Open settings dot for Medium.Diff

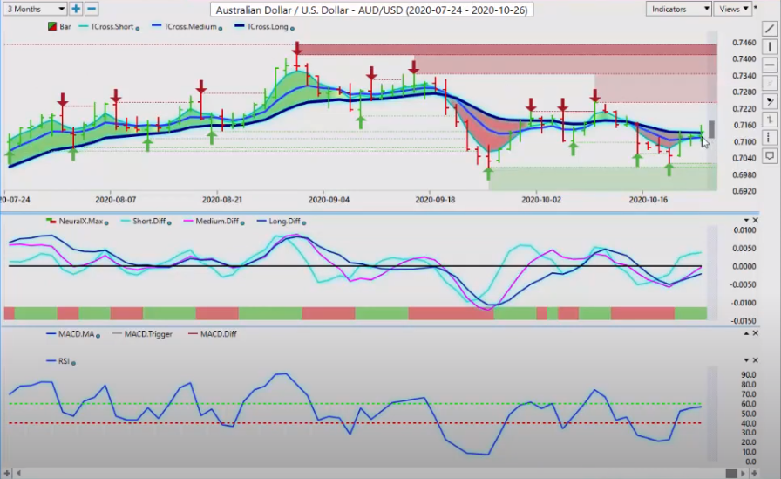242,222
